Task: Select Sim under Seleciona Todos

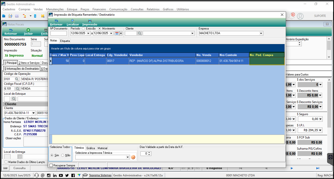Action: coord(52,155)
